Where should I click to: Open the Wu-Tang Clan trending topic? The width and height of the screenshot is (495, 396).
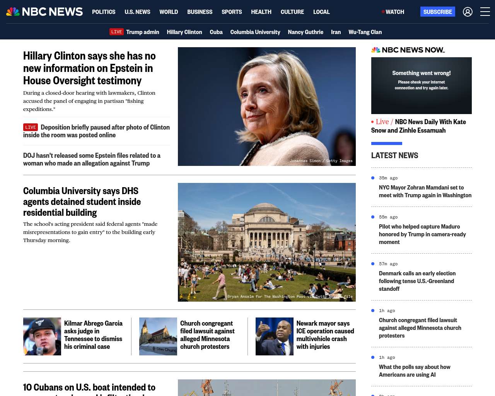(365, 32)
